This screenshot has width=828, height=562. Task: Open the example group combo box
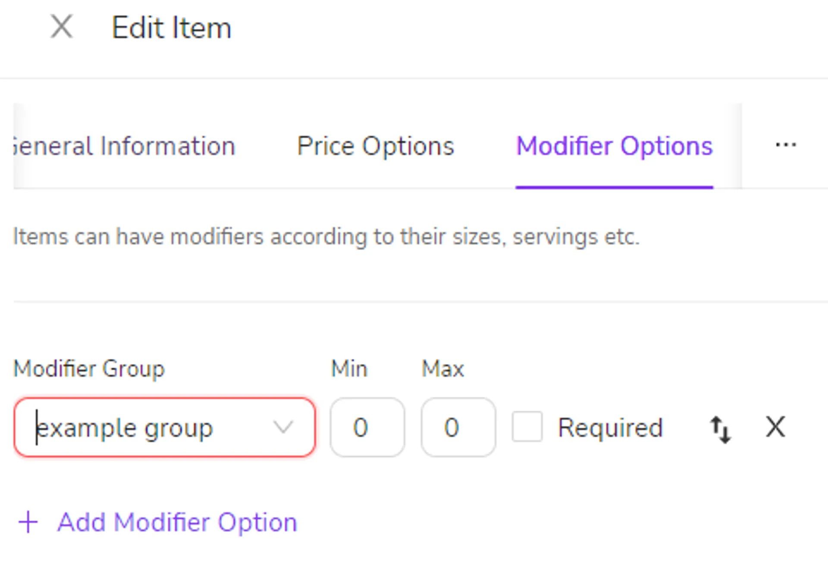(165, 427)
